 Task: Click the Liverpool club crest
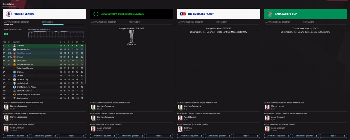(x=14, y=46)
